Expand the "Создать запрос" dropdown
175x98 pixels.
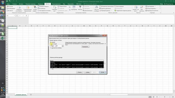click(x=35, y=9)
